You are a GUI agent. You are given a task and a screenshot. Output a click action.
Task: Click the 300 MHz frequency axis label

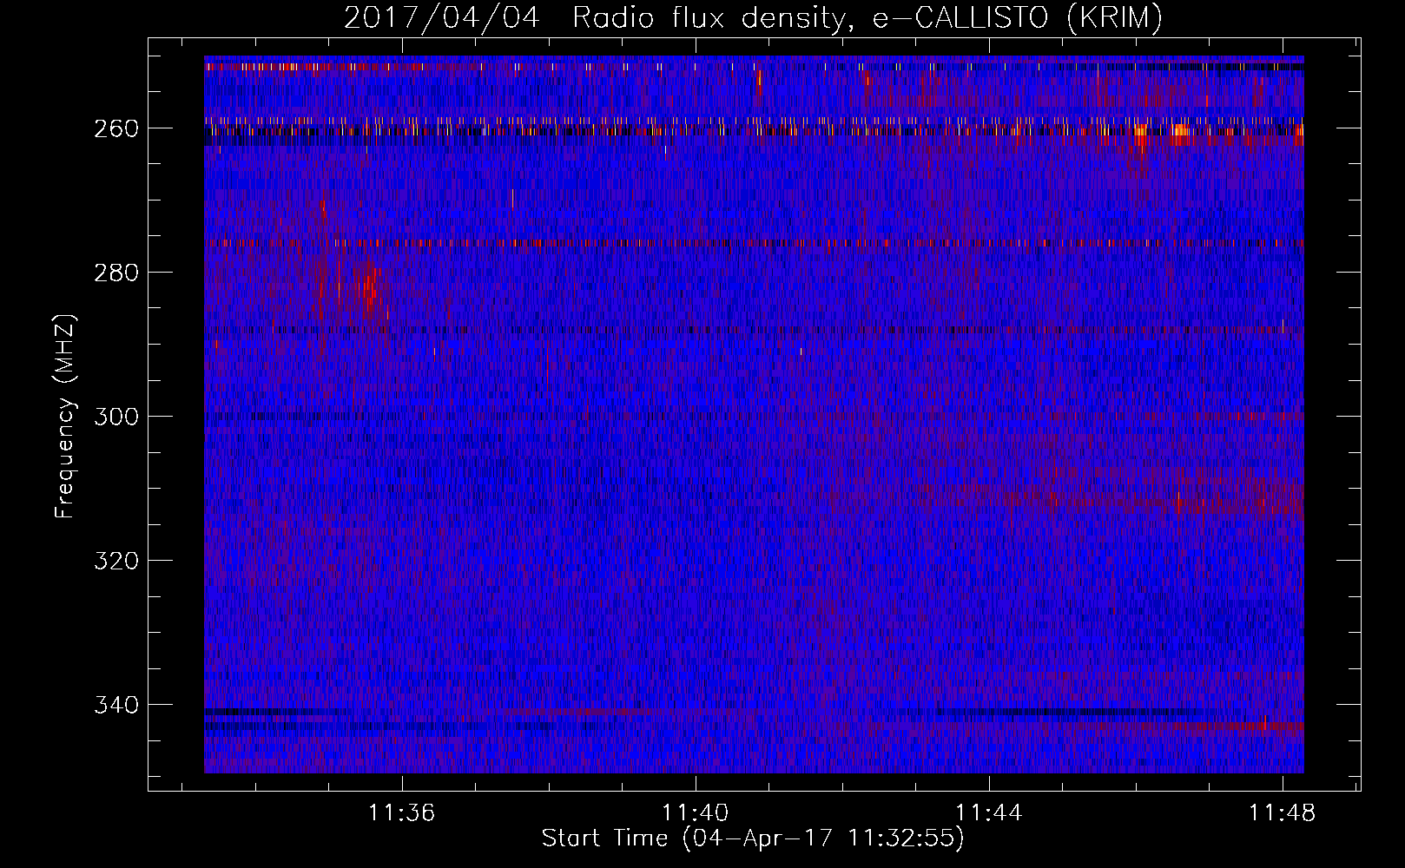tap(115, 417)
